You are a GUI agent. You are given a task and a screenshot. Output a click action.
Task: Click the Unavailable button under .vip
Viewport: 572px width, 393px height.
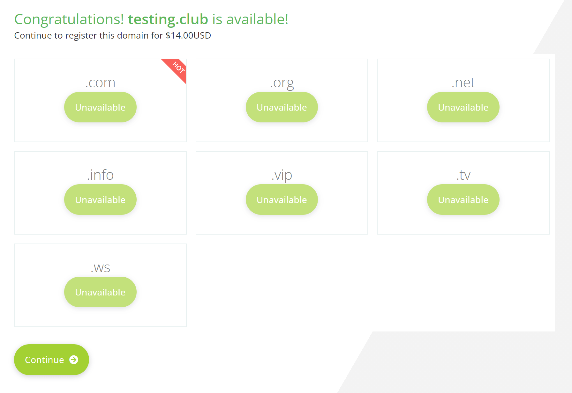[282, 200]
